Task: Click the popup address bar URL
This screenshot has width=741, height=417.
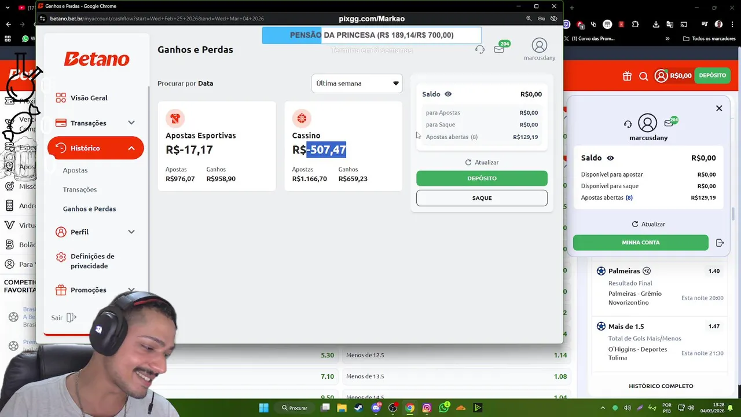Action: tap(156, 19)
